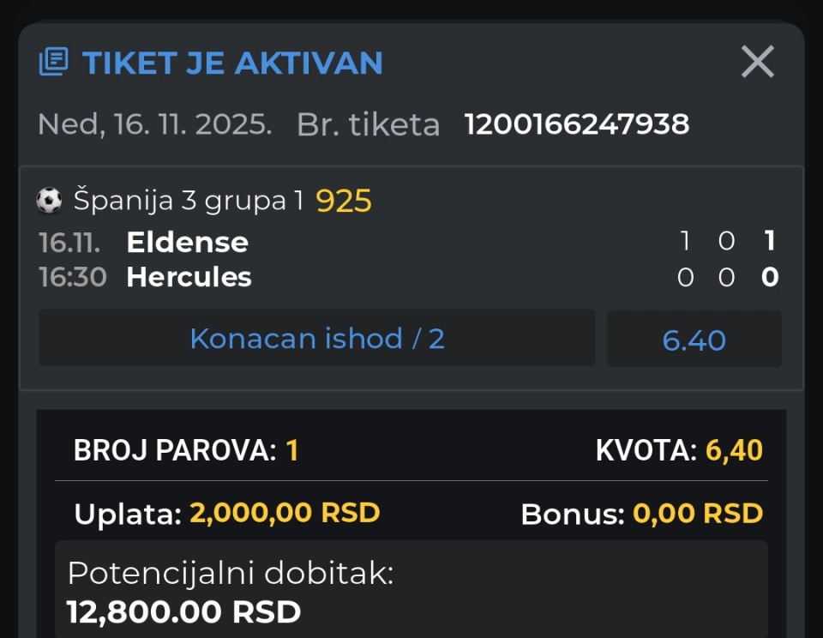Click the 16:30 kickoff time

tap(73, 277)
